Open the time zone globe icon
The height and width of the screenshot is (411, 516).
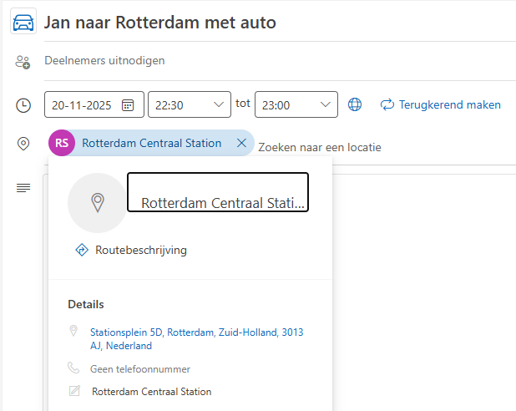pos(355,105)
